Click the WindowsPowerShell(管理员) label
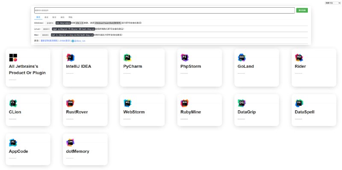The width and height of the screenshot is (342, 170). (108, 23)
